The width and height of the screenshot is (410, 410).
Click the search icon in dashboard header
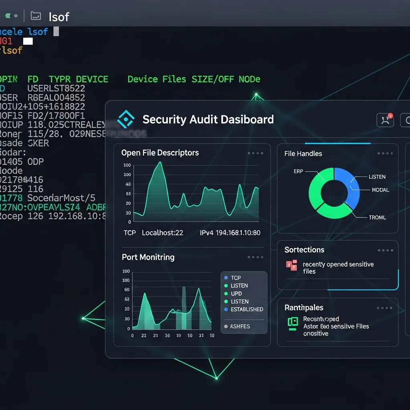(408, 120)
